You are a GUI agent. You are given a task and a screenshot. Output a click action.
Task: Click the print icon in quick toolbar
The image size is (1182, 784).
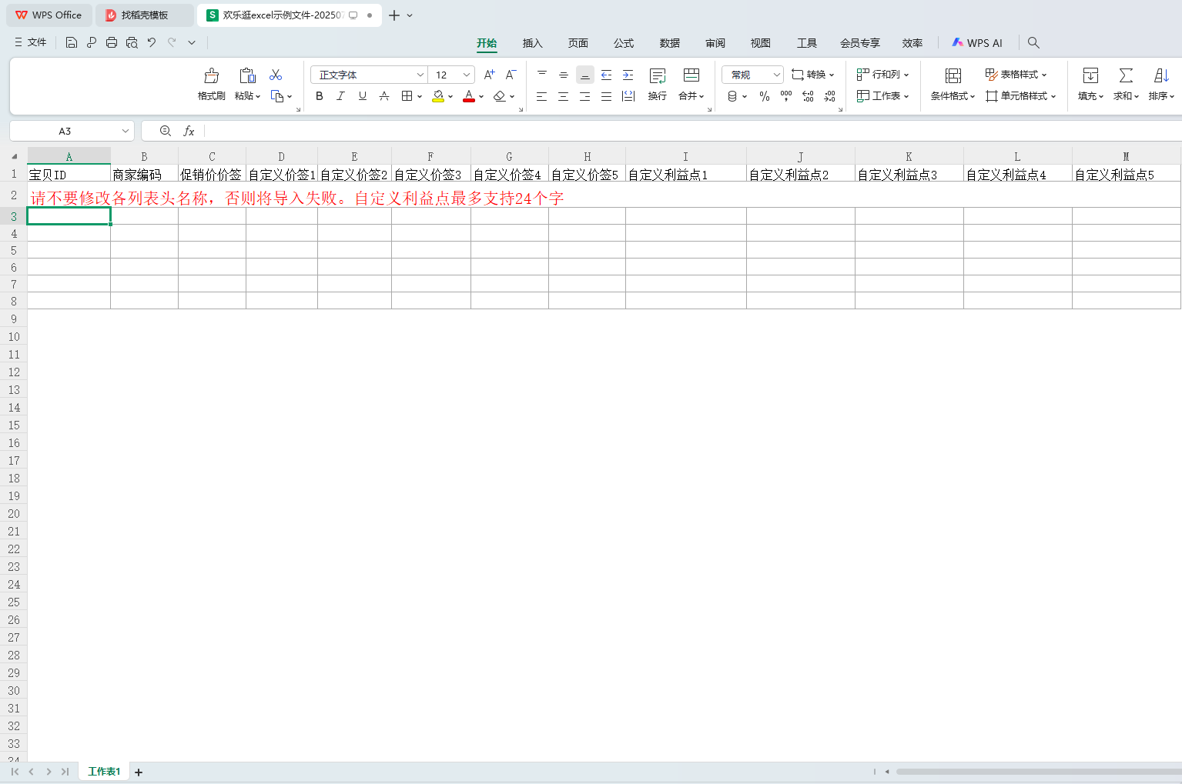112,43
